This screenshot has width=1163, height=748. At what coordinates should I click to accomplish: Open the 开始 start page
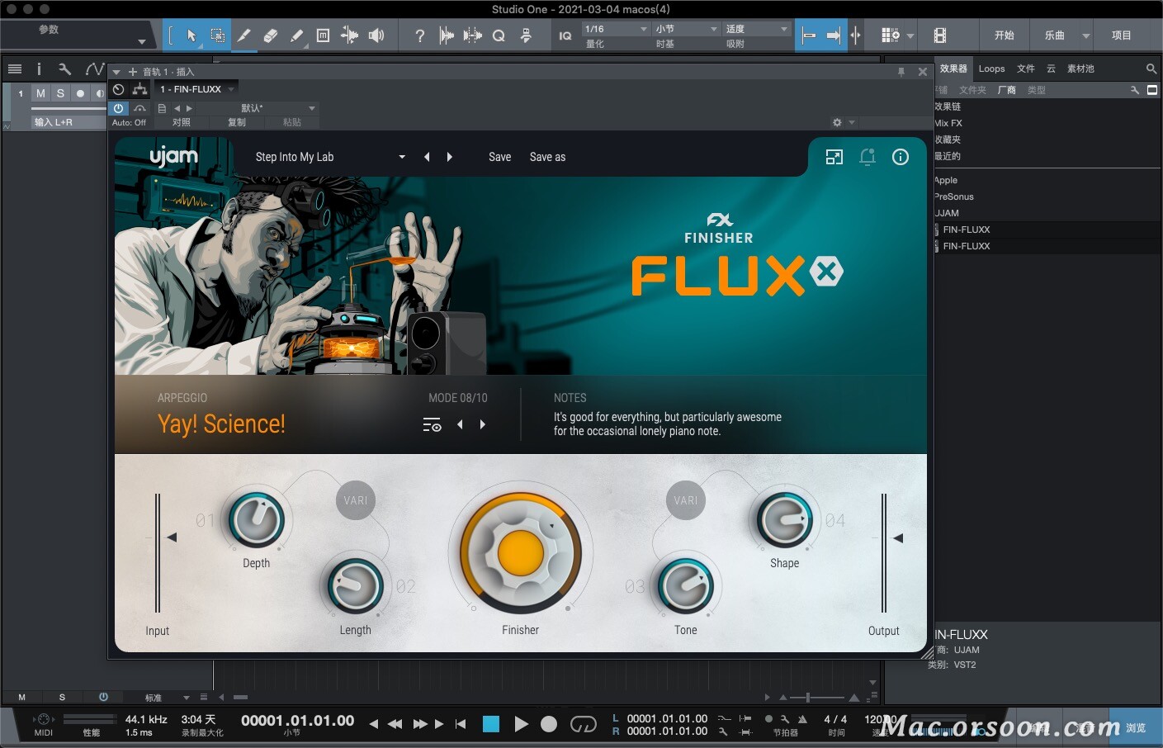click(1004, 36)
